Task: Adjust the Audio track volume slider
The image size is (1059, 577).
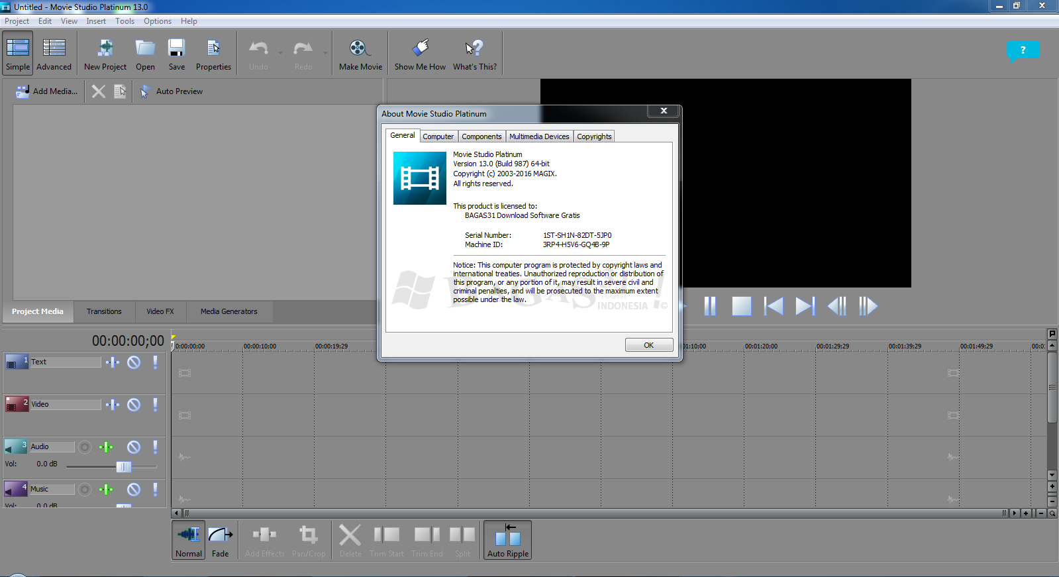Action: point(123,467)
